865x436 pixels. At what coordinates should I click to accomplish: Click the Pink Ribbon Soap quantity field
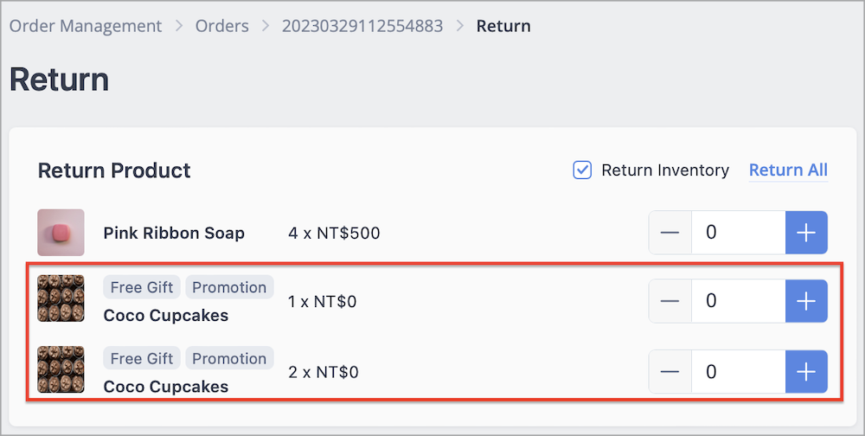point(738,233)
